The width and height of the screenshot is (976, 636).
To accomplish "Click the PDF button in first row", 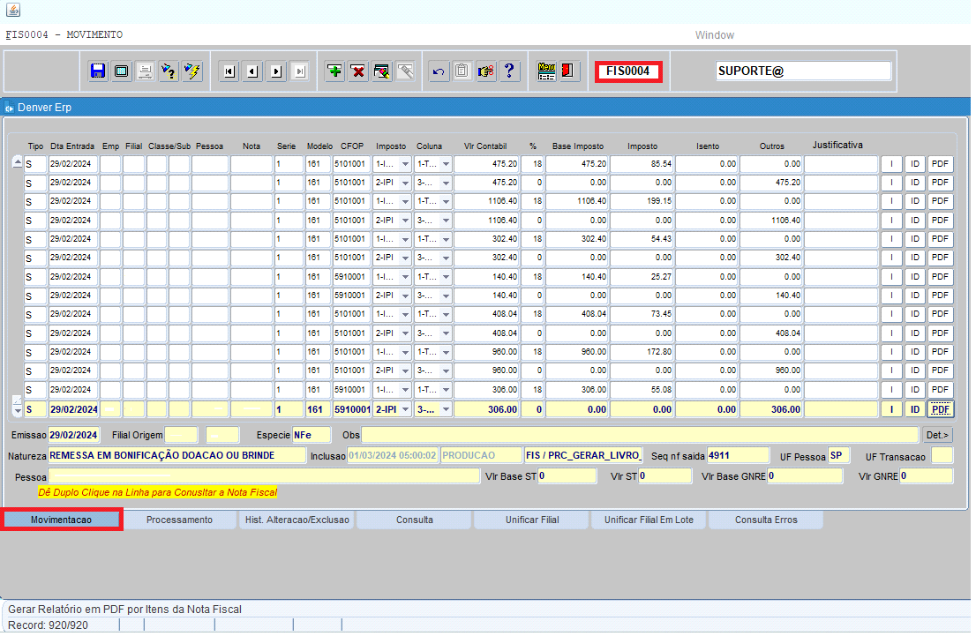I will coord(941,164).
